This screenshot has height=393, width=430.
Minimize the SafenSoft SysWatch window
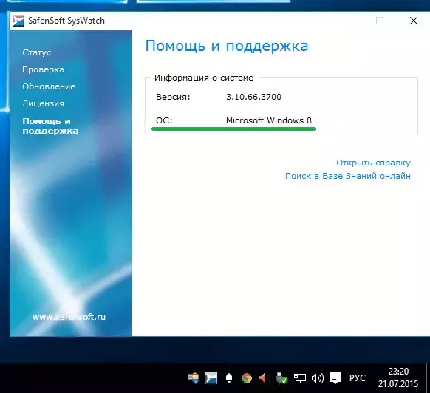(x=347, y=21)
